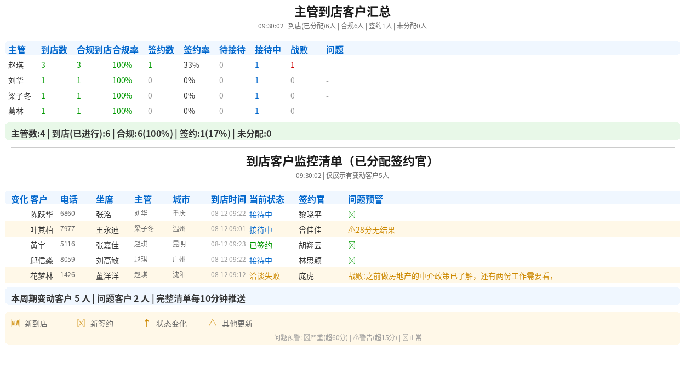Screen dimensions: 685x368
Task: Click the 洽谈失败 status
Action: point(265,276)
